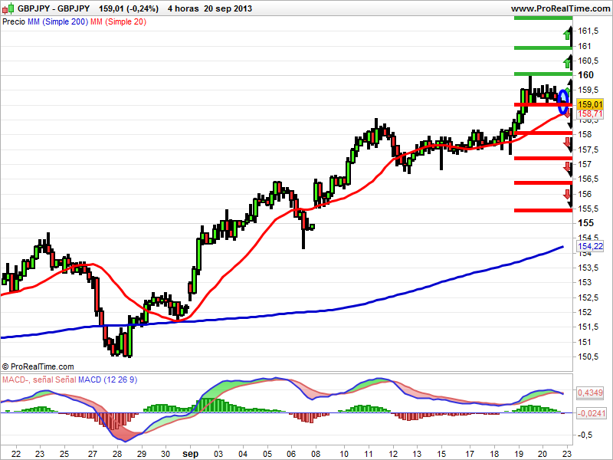Select the GBPJPY - GBPJPY chart title

pos(54,8)
